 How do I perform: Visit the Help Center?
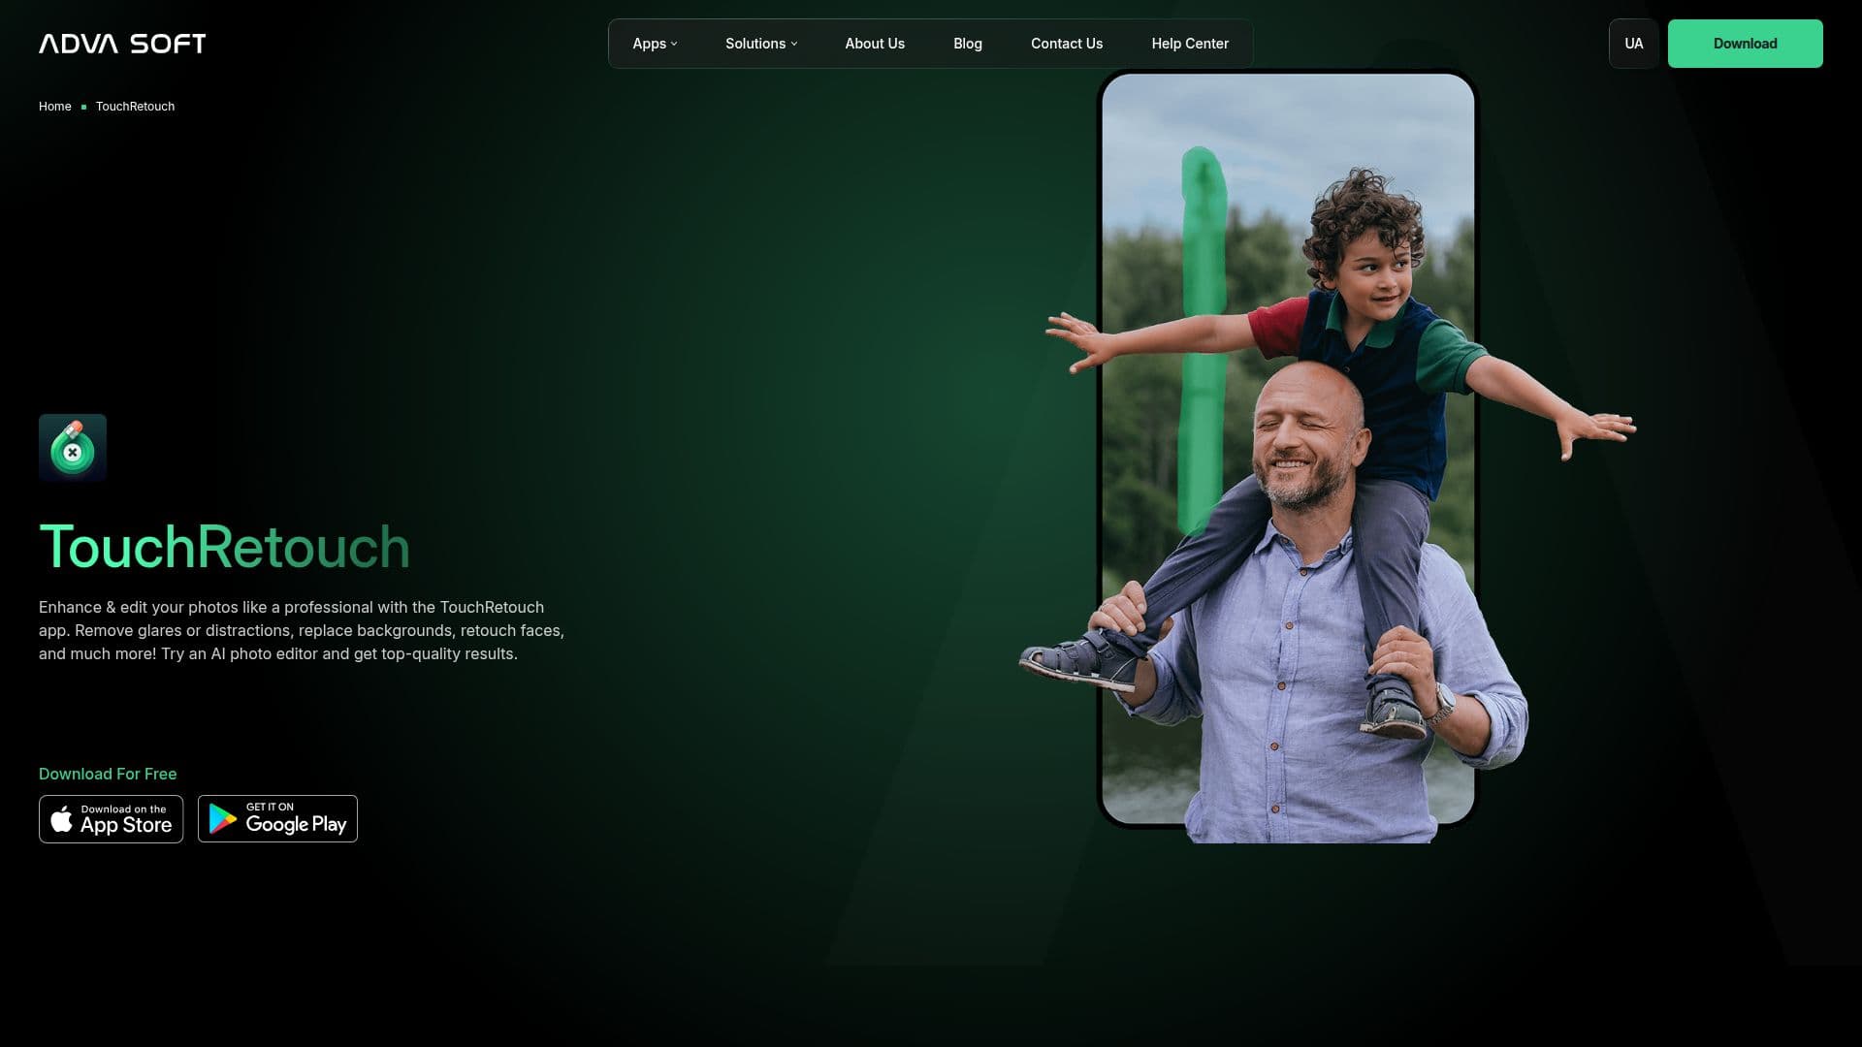pyautogui.click(x=1190, y=44)
